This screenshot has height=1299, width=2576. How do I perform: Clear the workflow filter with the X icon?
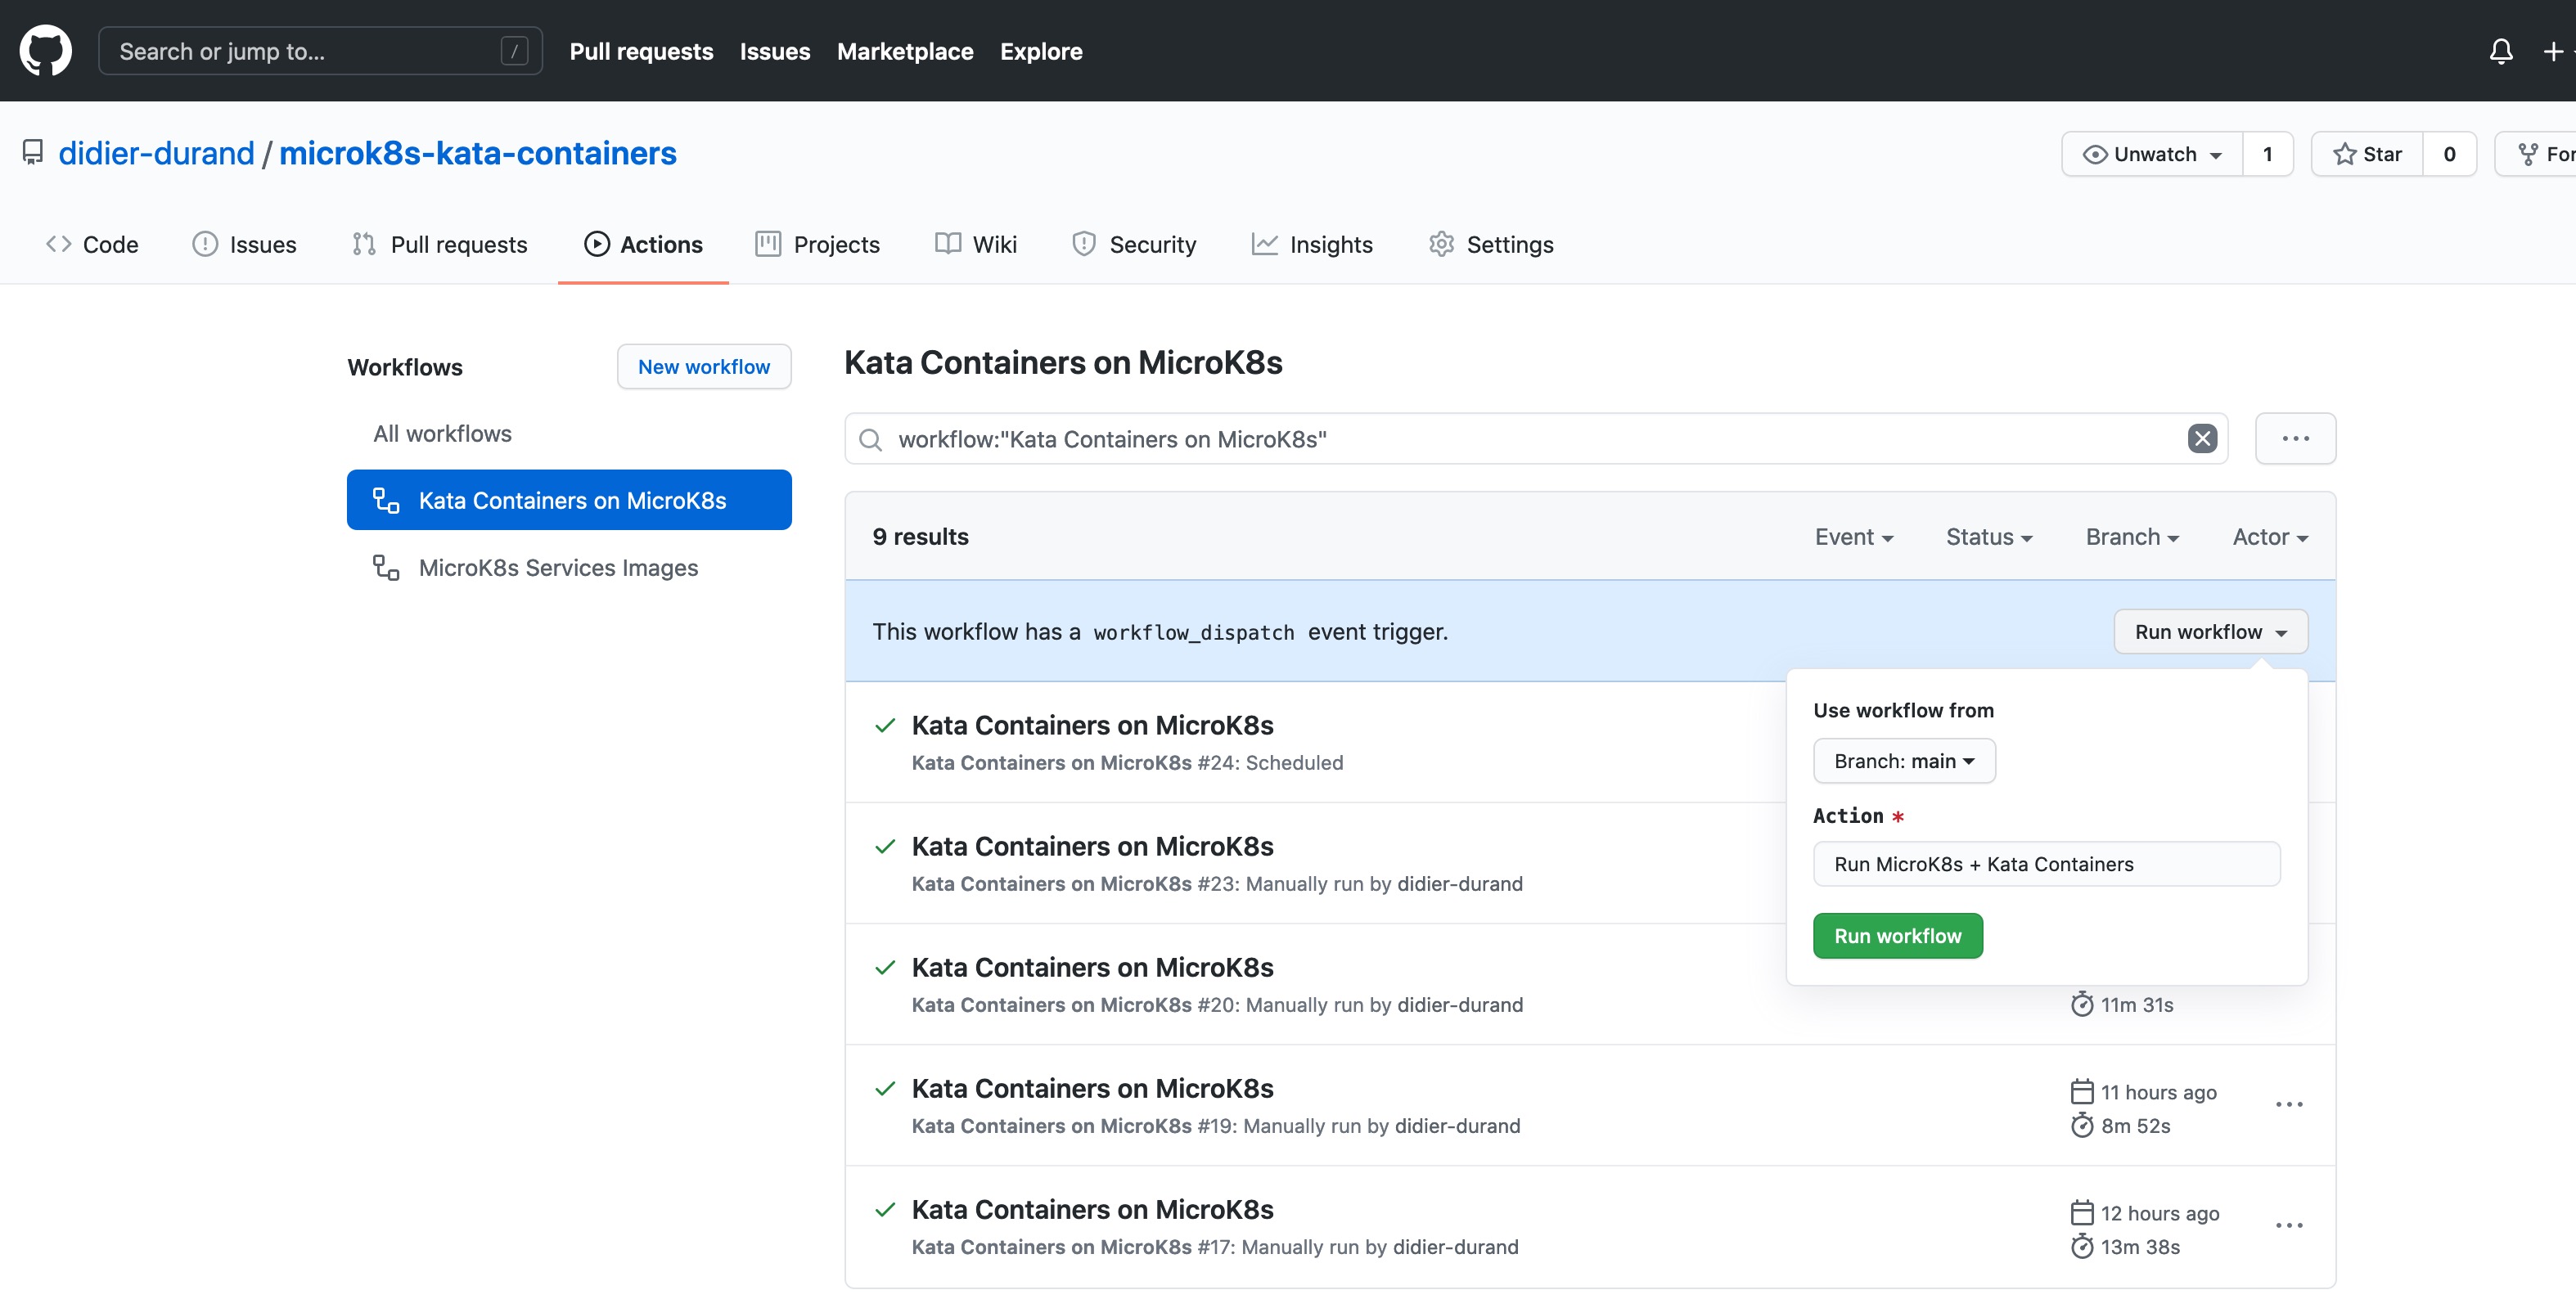(x=2202, y=439)
